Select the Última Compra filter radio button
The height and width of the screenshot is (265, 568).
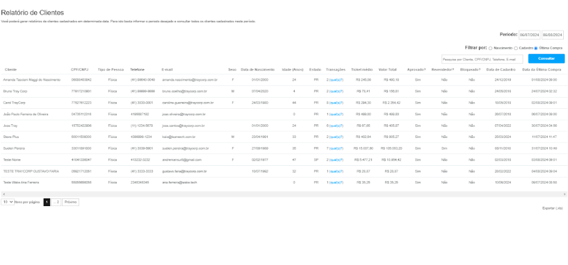pyautogui.click(x=536, y=48)
